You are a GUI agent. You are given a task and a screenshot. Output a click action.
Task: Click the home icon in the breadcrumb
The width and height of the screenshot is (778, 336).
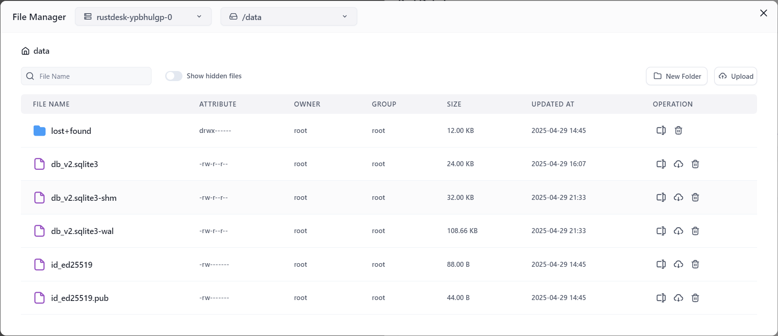(25, 51)
